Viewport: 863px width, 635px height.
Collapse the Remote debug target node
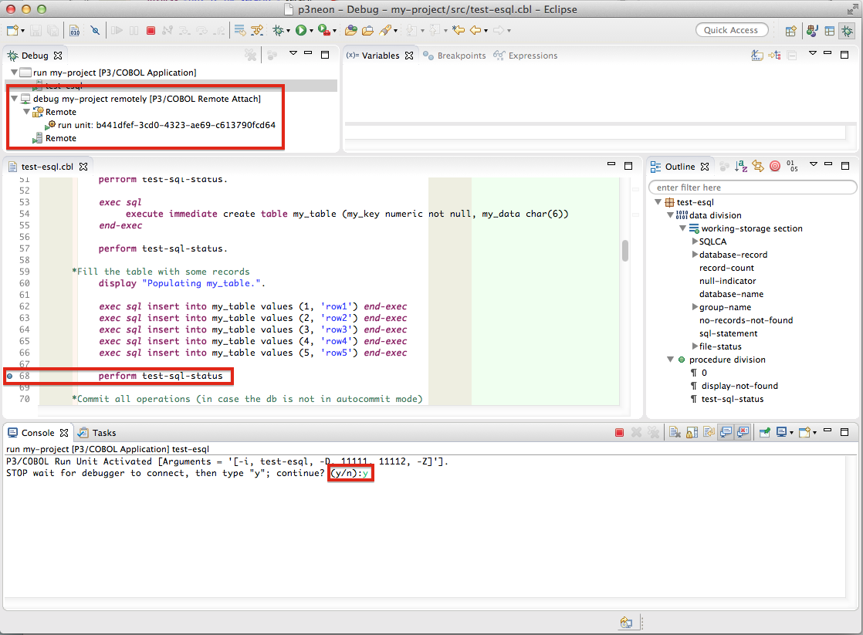pos(26,112)
